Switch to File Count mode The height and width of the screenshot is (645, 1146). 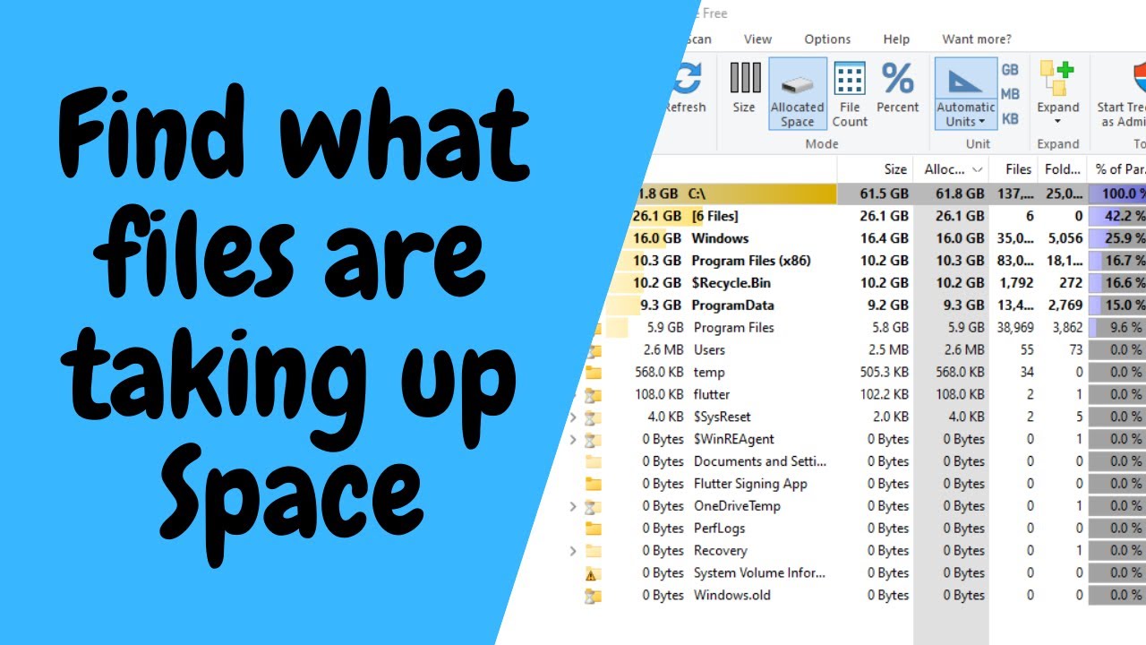point(850,94)
